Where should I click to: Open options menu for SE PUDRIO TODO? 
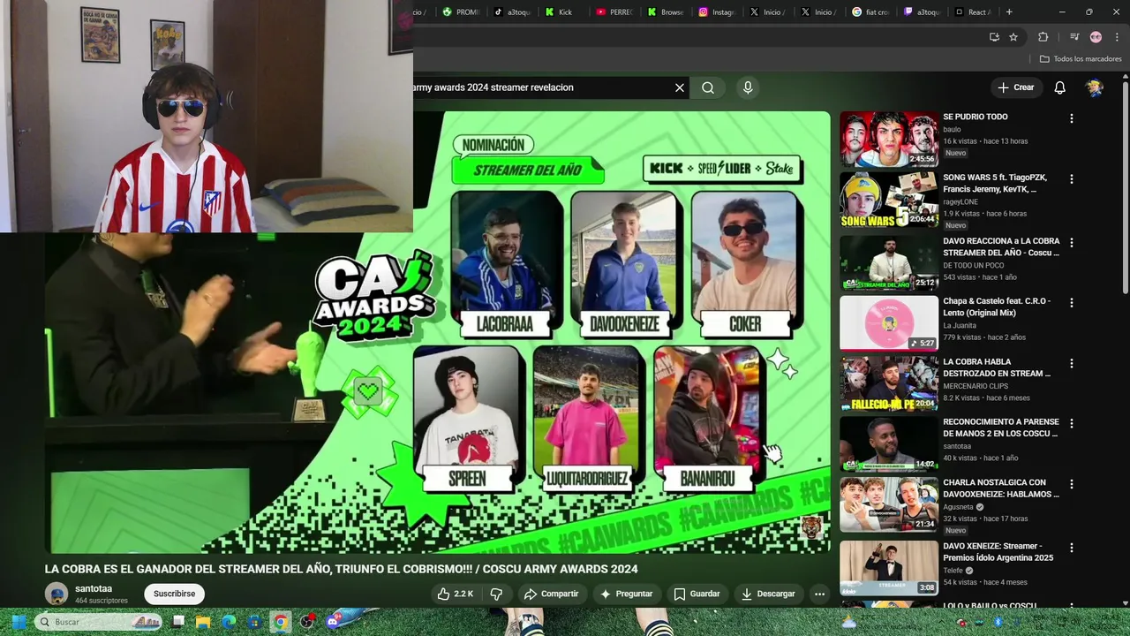click(1072, 118)
